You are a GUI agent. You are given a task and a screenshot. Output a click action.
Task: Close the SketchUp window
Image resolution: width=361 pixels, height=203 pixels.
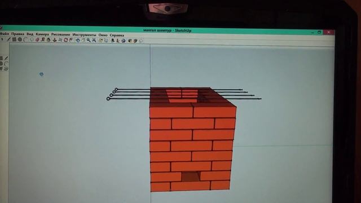tap(328, 32)
